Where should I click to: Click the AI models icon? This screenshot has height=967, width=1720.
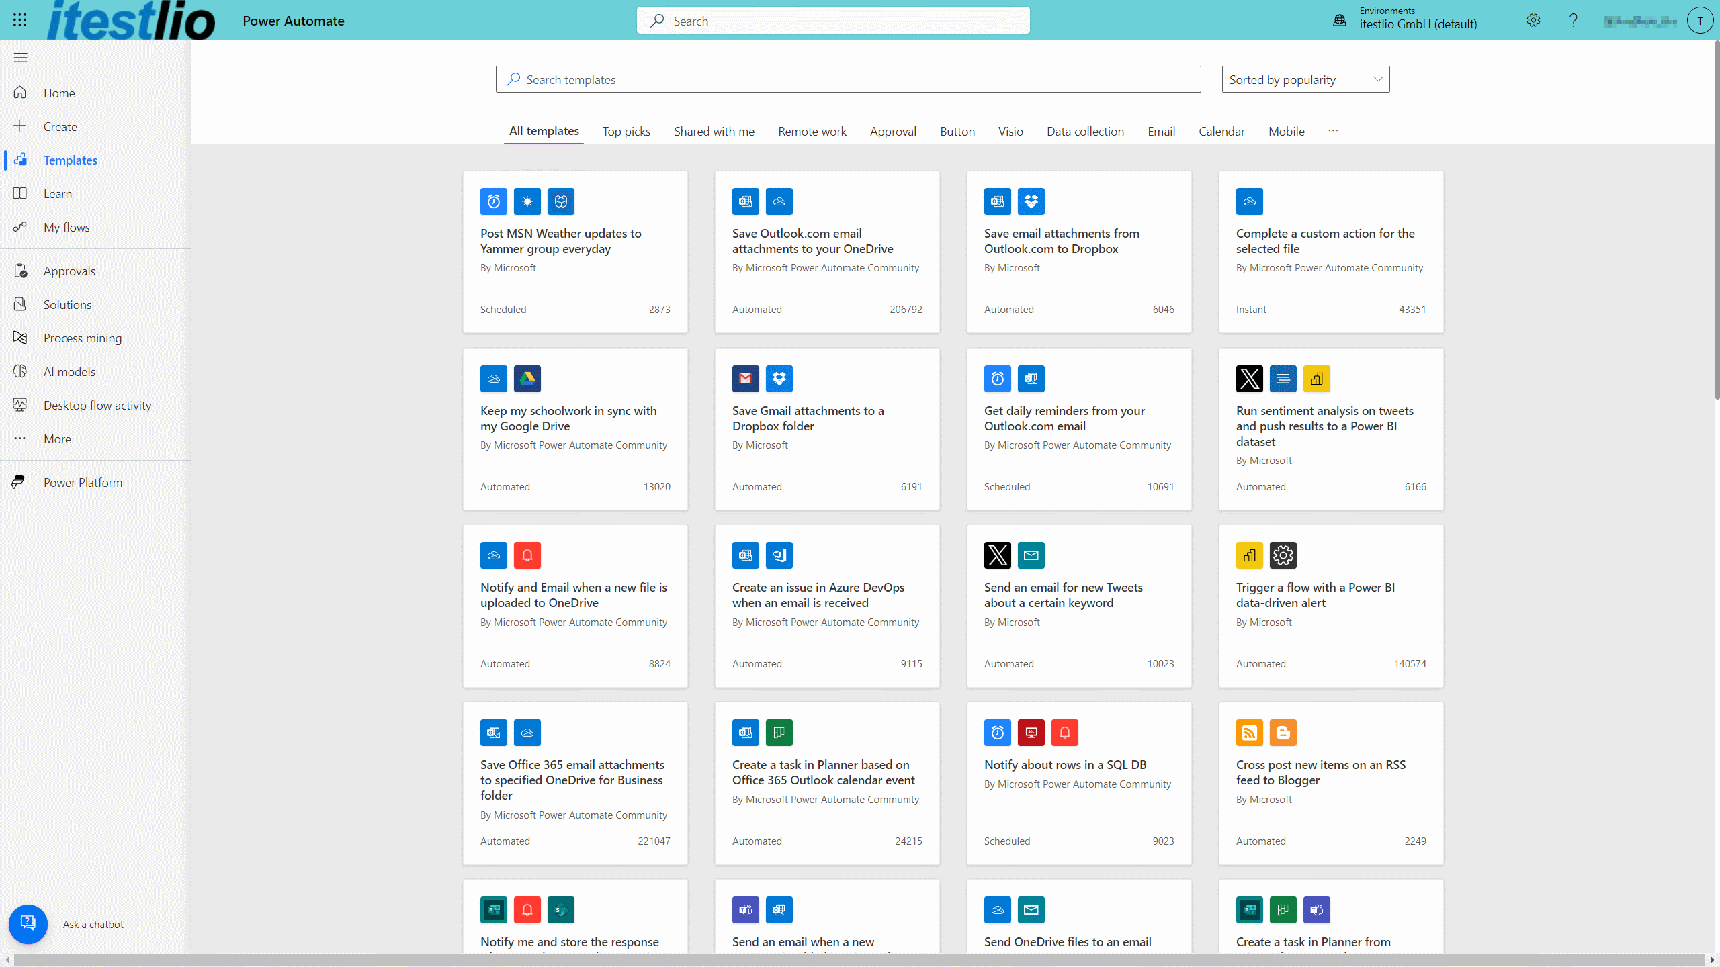pos(20,371)
